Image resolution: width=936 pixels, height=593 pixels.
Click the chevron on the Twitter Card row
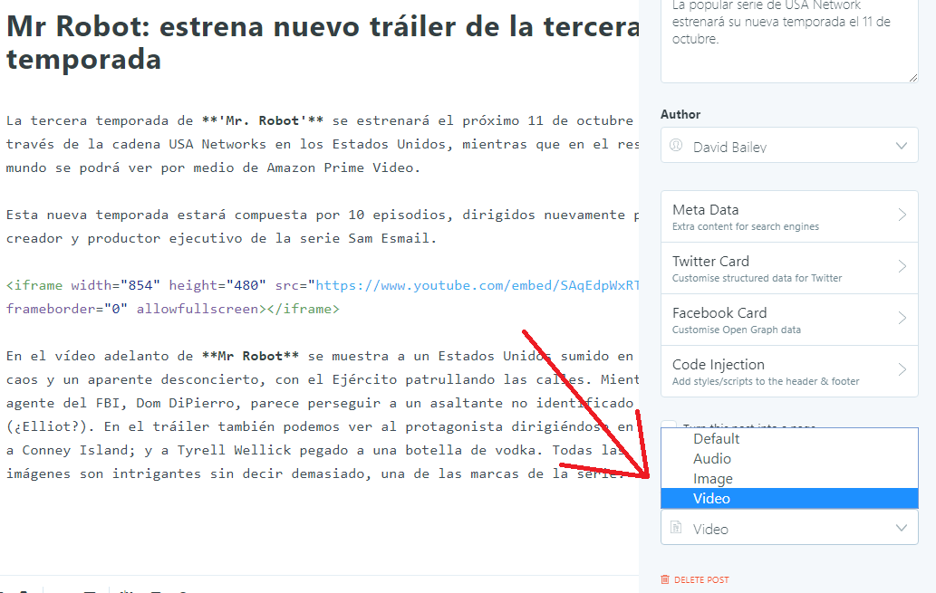tap(902, 266)
